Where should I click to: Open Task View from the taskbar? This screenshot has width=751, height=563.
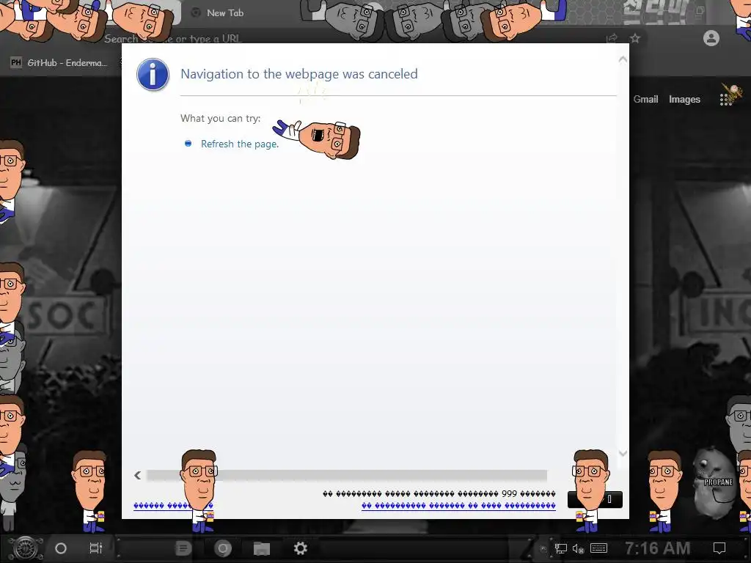click(96, 548)
